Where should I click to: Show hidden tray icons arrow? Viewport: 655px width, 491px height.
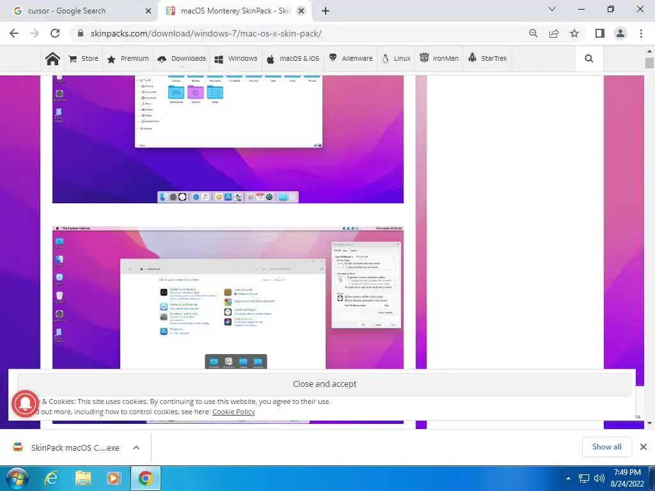568,478
